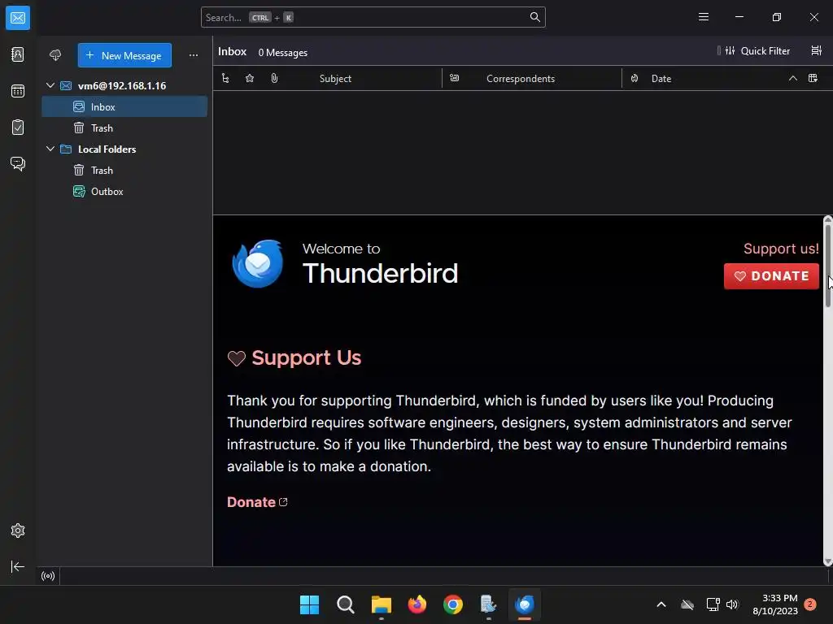The width and height of the screenshot is (833, 624).
Task: Toggle the Quick Filter bar
Action: [x=757, y=51]
